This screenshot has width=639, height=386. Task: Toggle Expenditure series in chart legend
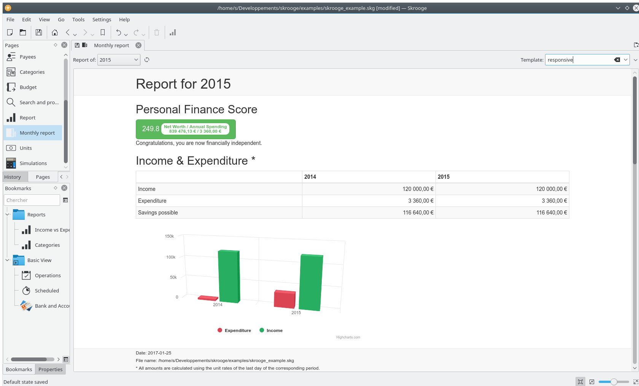(234, 330)
